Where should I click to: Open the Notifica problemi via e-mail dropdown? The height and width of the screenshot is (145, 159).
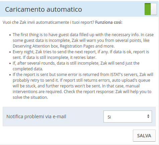[128, 117]
